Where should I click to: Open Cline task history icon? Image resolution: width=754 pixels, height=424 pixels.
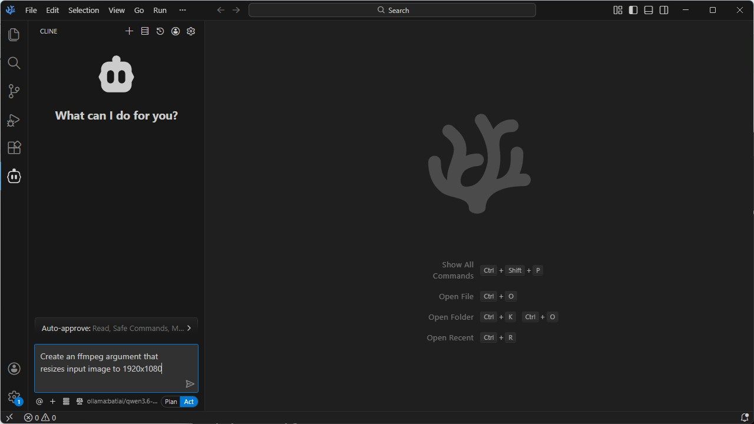click(160, 31)
